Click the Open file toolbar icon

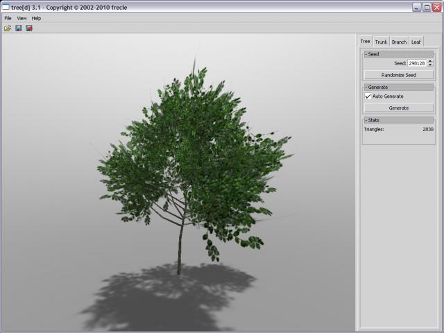pyautogui.click(x=8, y=28)
